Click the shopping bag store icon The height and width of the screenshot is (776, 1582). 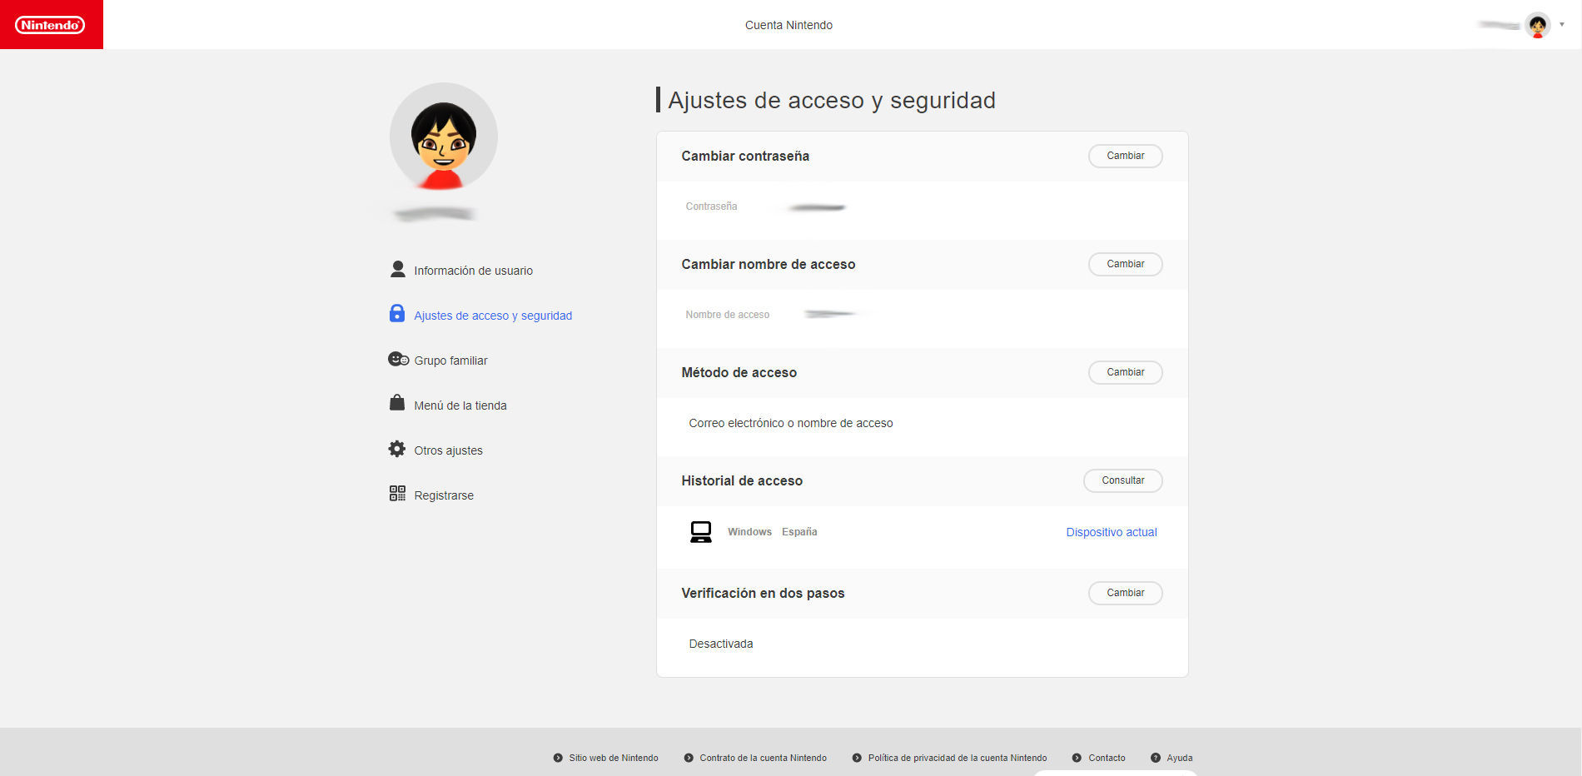pos(397,403)
